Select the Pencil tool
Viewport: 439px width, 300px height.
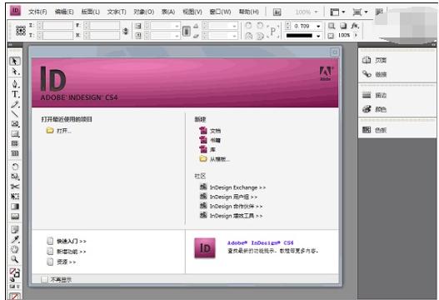(15, 104)
